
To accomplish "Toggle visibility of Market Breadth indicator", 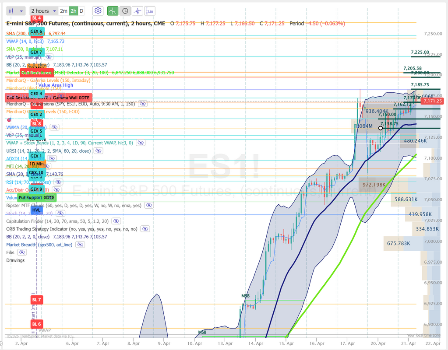I will click(x=80, y=245).
